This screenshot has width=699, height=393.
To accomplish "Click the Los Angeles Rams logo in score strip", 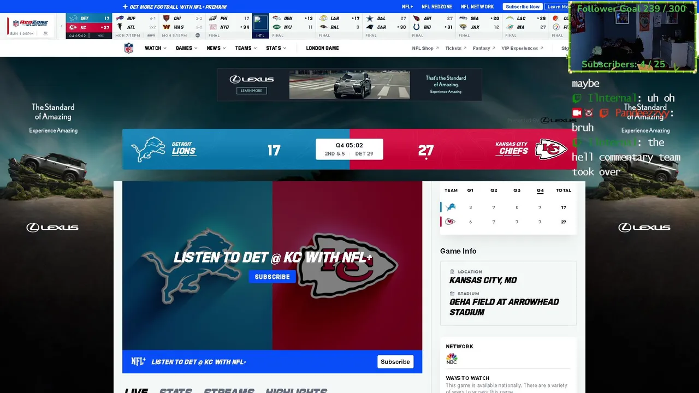I will [324, 19].
